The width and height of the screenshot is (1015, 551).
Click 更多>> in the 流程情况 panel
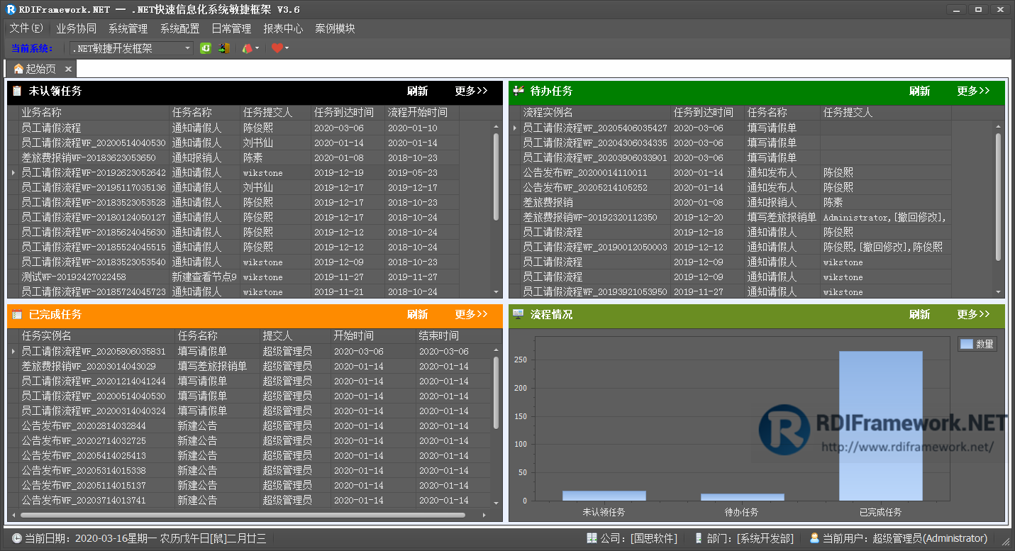[x=973, y=314]
